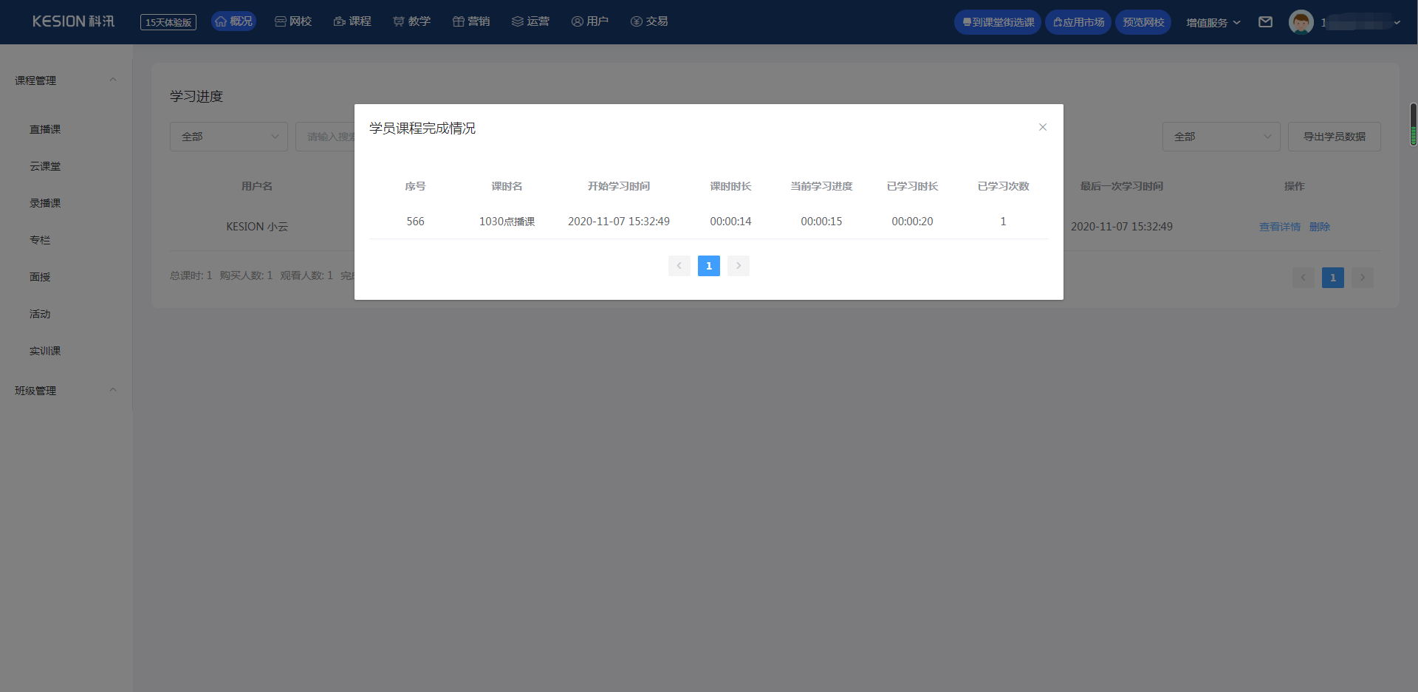This screenshot has width=1418, height=692.
Task: Close the 学员课程完成情况 dialog
Action: tap(1042, 127)
